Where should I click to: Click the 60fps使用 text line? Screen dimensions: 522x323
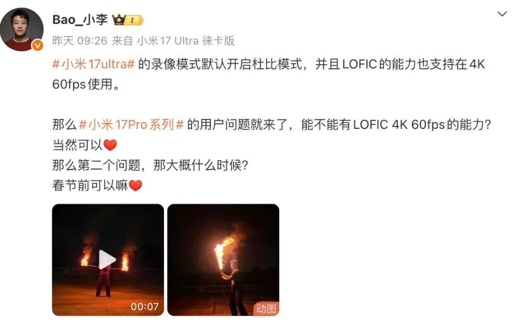coord(86,84)
